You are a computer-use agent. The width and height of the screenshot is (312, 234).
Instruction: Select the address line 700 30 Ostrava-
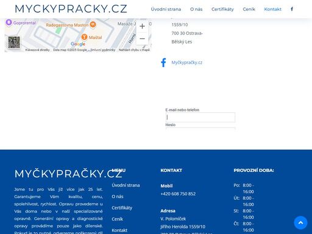coord(187,34)
